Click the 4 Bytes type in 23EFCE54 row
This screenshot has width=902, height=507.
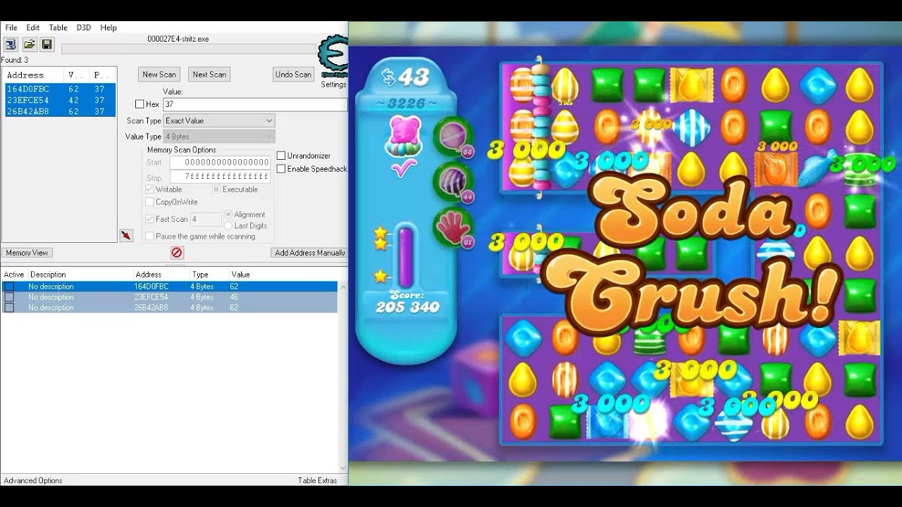coord(202,297)
